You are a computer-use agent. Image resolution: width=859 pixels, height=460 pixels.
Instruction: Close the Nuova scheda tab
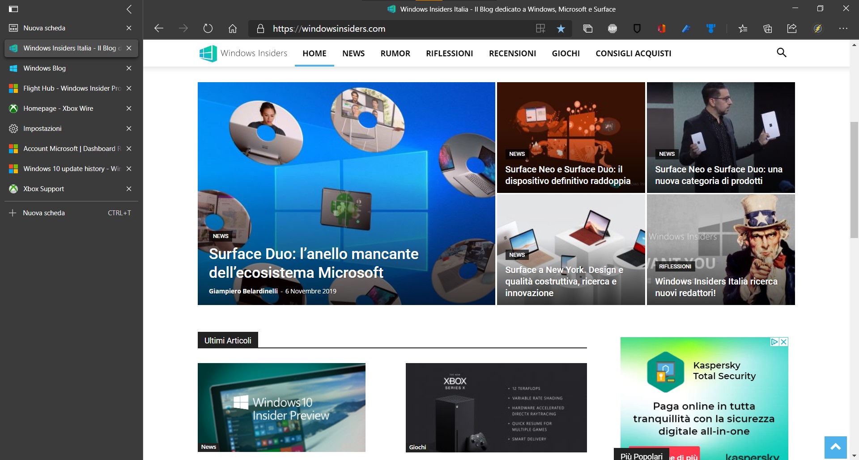pyautogui.click(x=129, y=28)
